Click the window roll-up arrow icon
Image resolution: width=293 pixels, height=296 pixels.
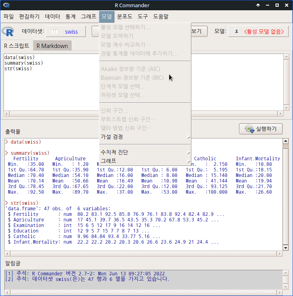(258, 5)
